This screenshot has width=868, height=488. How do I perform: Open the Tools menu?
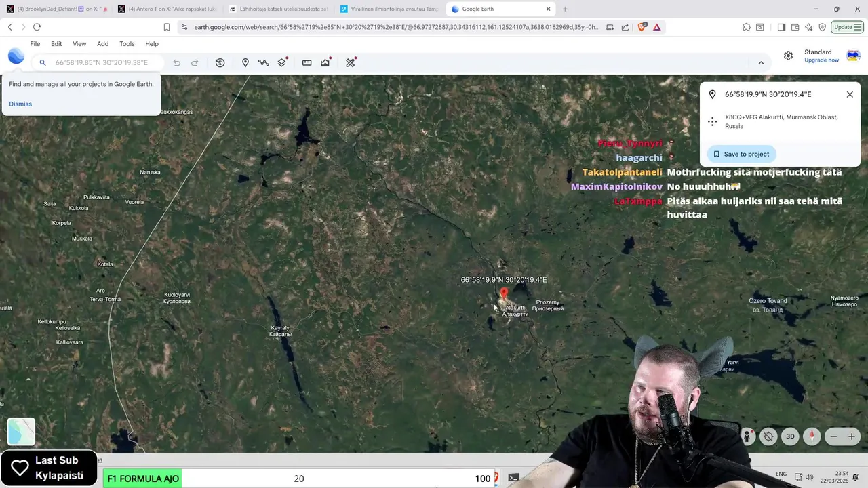click(127, 43)
